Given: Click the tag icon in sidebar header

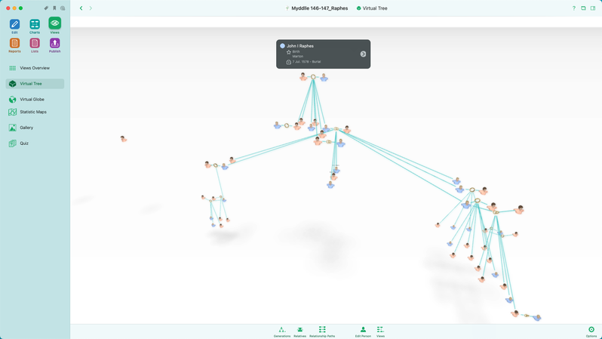Looking at the screenshot, I should 46,8.
